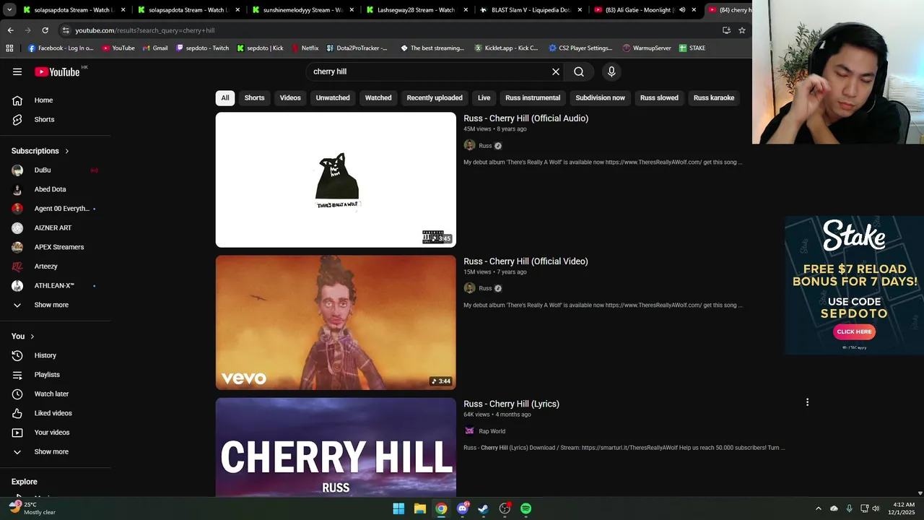This screenshot has height=520, width=924.
Task: Select the Unwatched filter chip
Action: pos(333,97)
